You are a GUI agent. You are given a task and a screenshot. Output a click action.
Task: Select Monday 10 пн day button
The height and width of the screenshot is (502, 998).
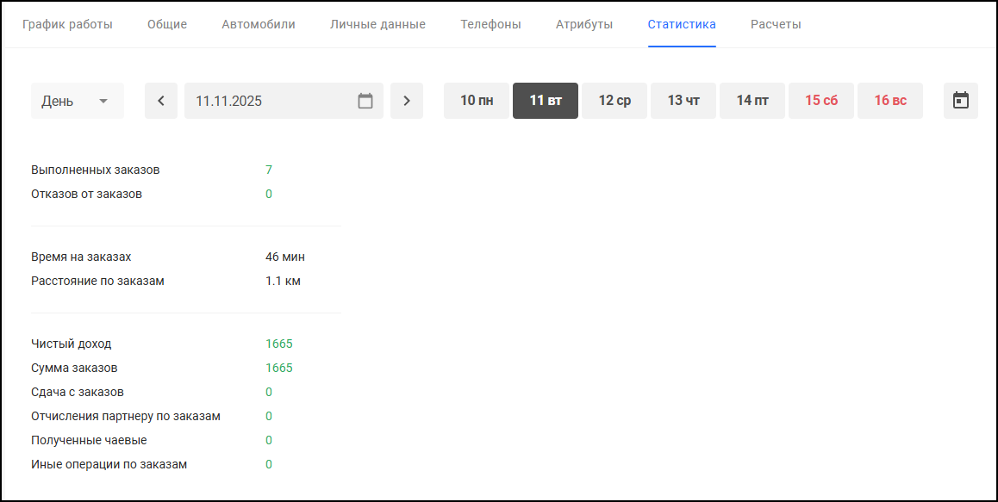click(x=477, y=101)
